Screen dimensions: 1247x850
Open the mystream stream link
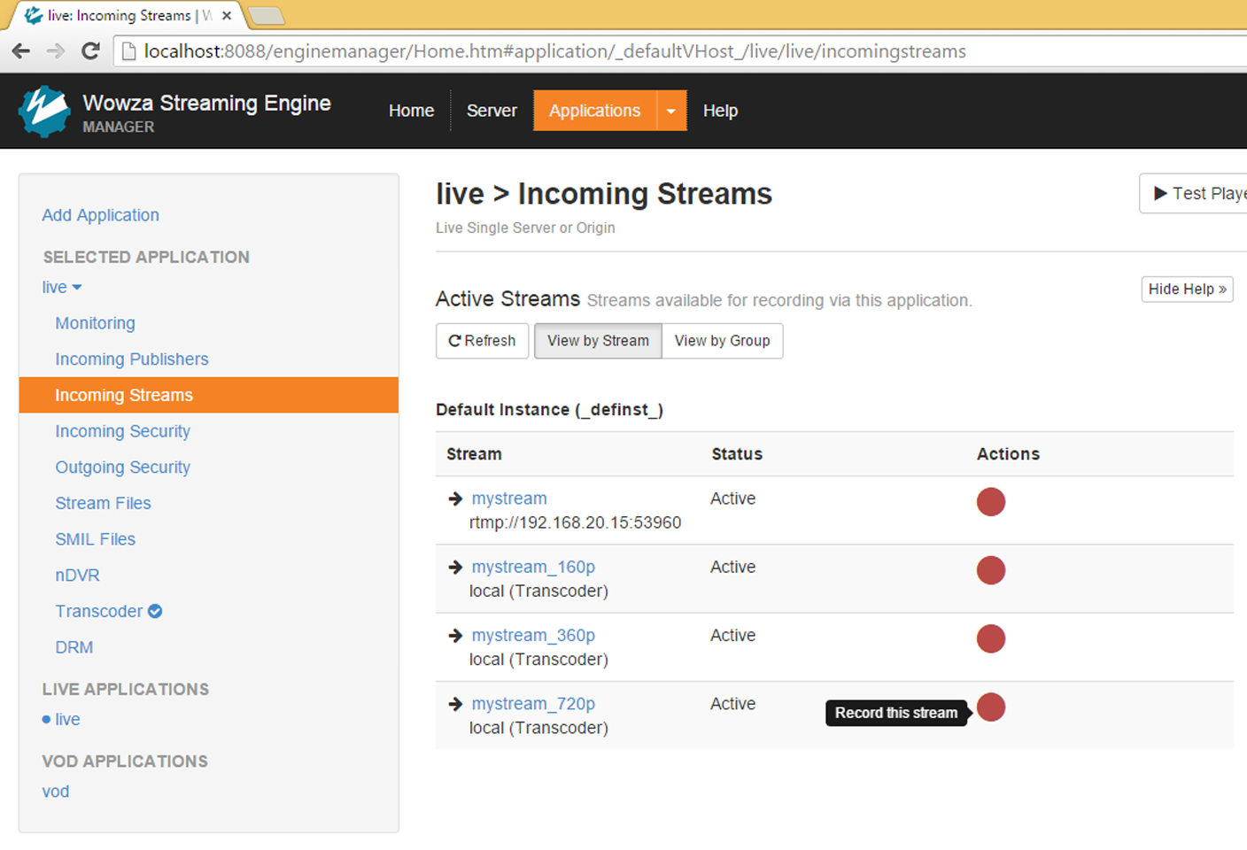(x=509, y=498)
